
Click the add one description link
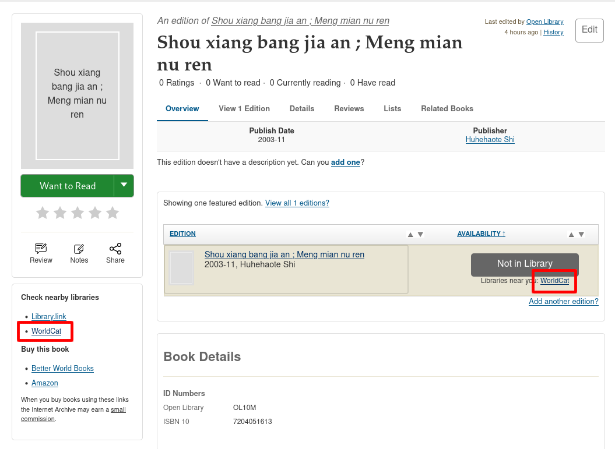(x=346, y=162)
